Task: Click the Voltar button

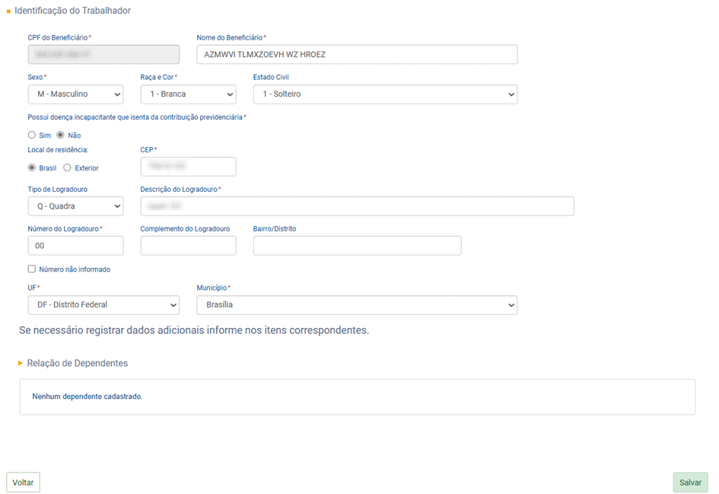Action: pyautogui.click(x=23, y=483)
